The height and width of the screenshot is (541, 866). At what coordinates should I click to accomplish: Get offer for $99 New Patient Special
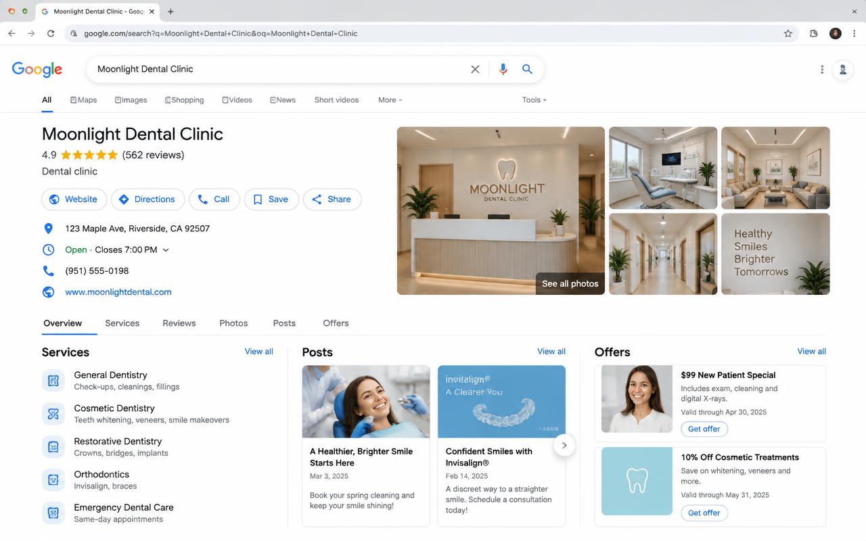(704, 429)
